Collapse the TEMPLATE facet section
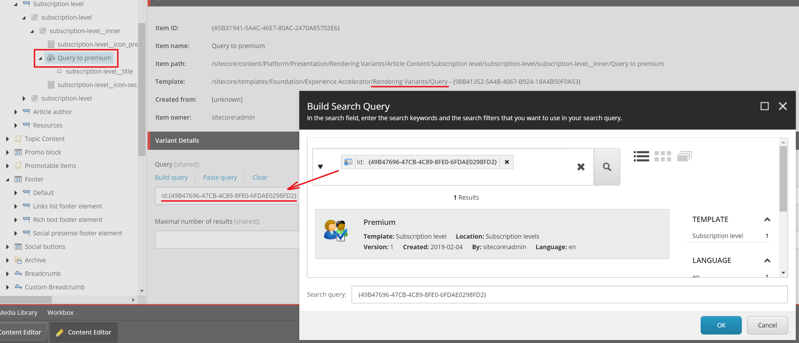 tap(767, 219)
